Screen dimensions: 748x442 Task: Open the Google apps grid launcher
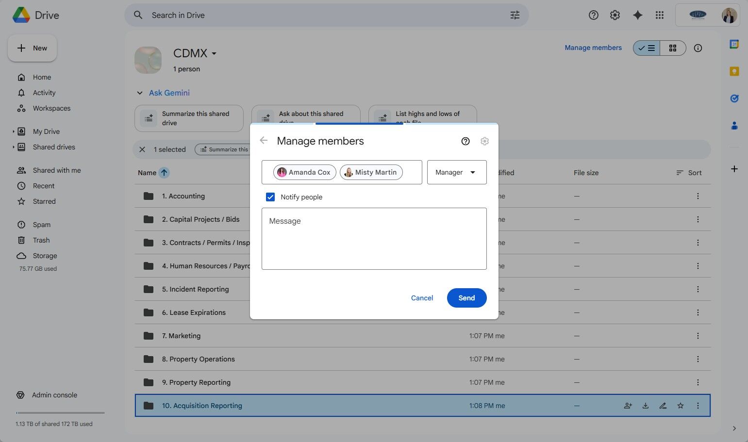pos(659,15)
